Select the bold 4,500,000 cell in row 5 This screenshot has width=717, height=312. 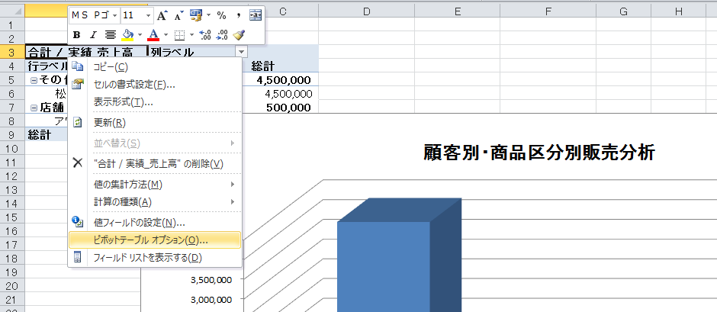(x=284, y=80)
